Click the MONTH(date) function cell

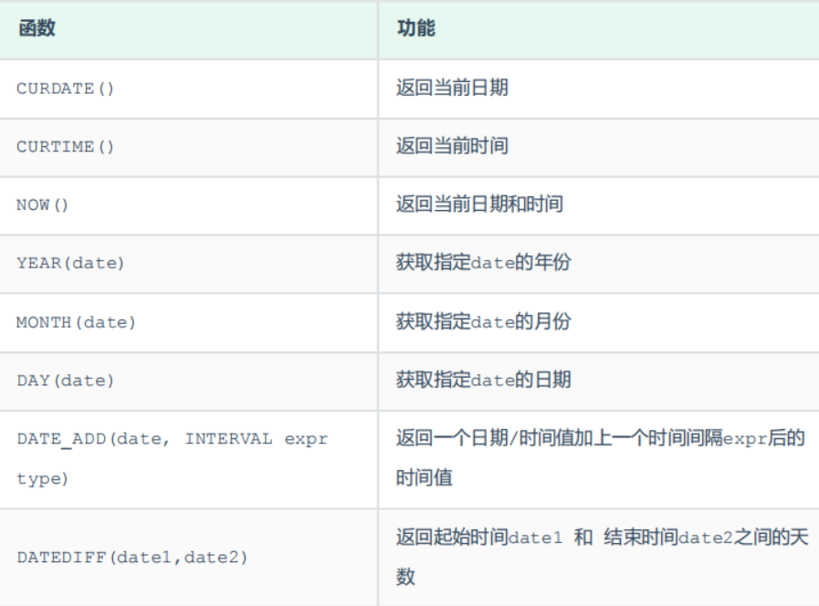[76, 322]
